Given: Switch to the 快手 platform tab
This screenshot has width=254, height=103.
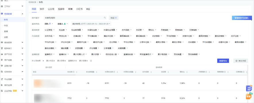Looking at the screenshot, I should pyautogui.click(x=42, y=9).
